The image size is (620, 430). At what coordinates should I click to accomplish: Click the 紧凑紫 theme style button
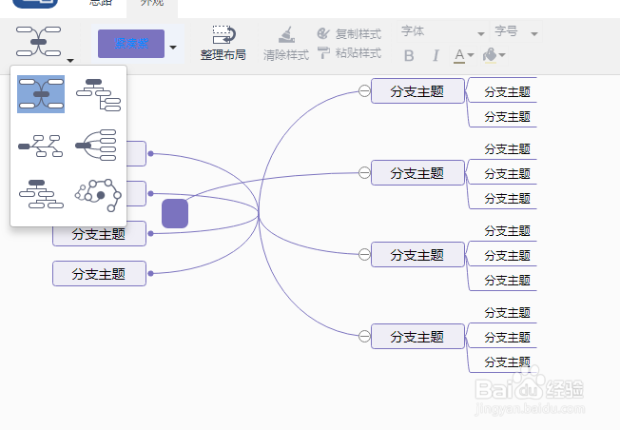click(131, 44)
